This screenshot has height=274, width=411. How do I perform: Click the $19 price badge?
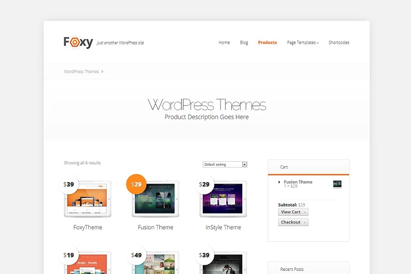point(69,255)
